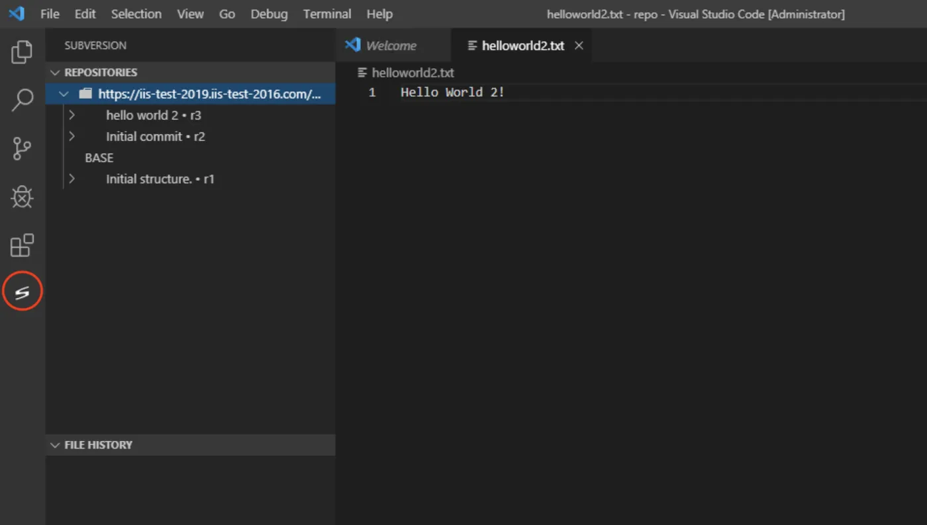Click line number 1 in the gutter
This screenshot has height=525, width=927.
click(x=372, y=93)
